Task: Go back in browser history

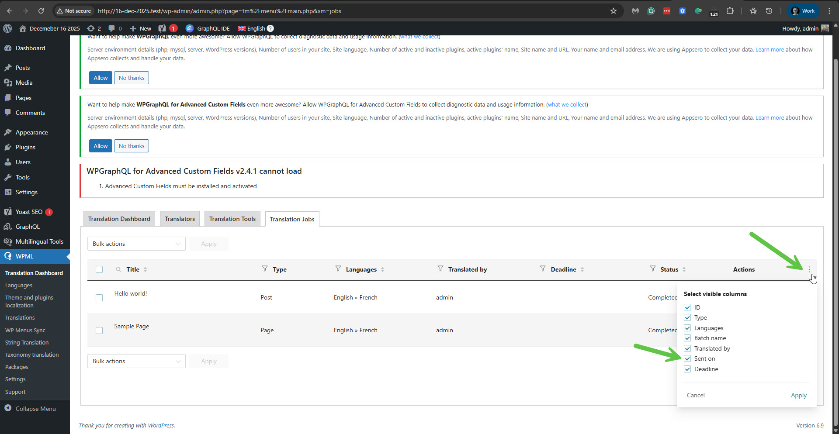Action: (10, 11)
